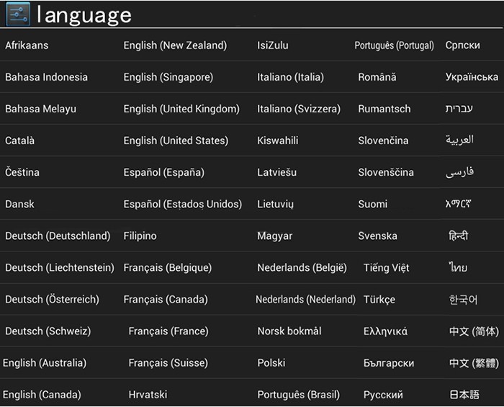Tap the Polski language entry
504x407 pixels.
pos(271,363)
